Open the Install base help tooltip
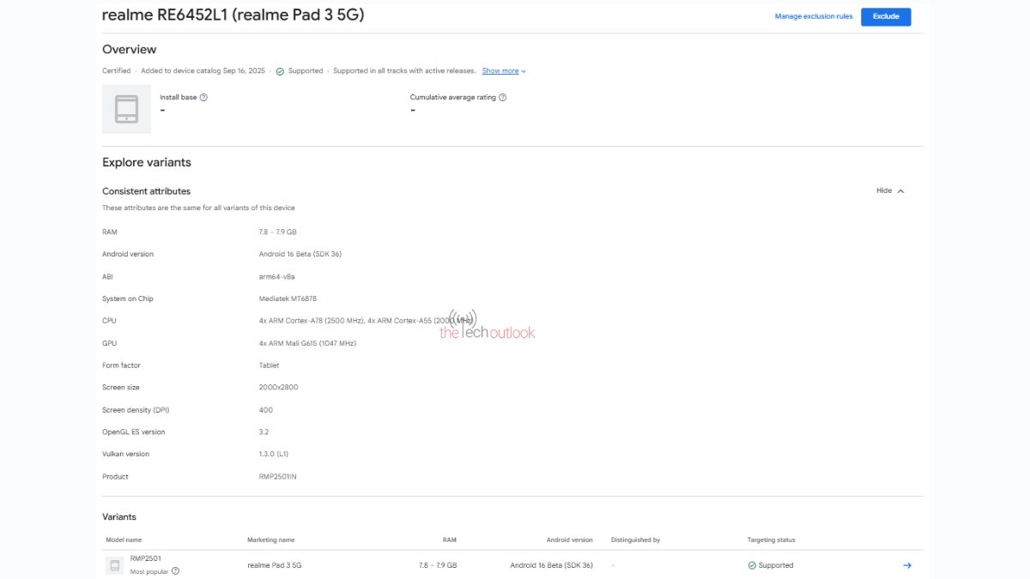 coord(203,97)
